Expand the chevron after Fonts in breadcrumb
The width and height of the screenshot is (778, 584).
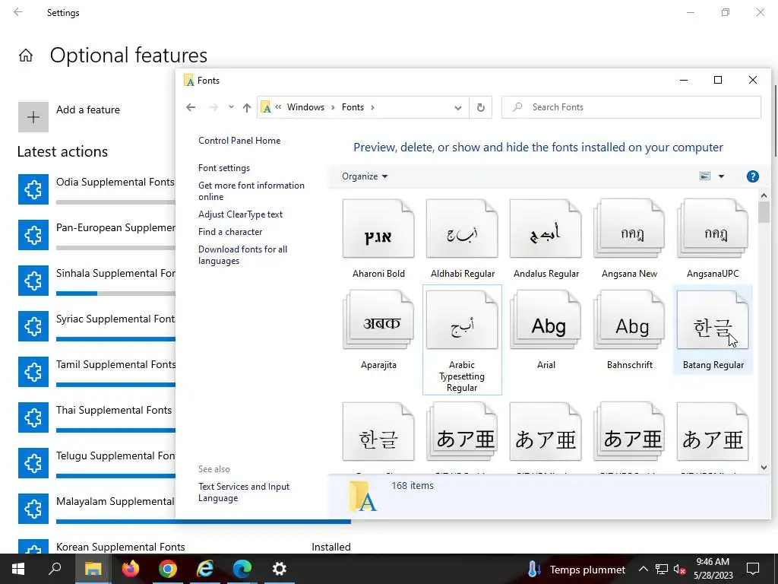pyautogui.click(x=372, y=107)
